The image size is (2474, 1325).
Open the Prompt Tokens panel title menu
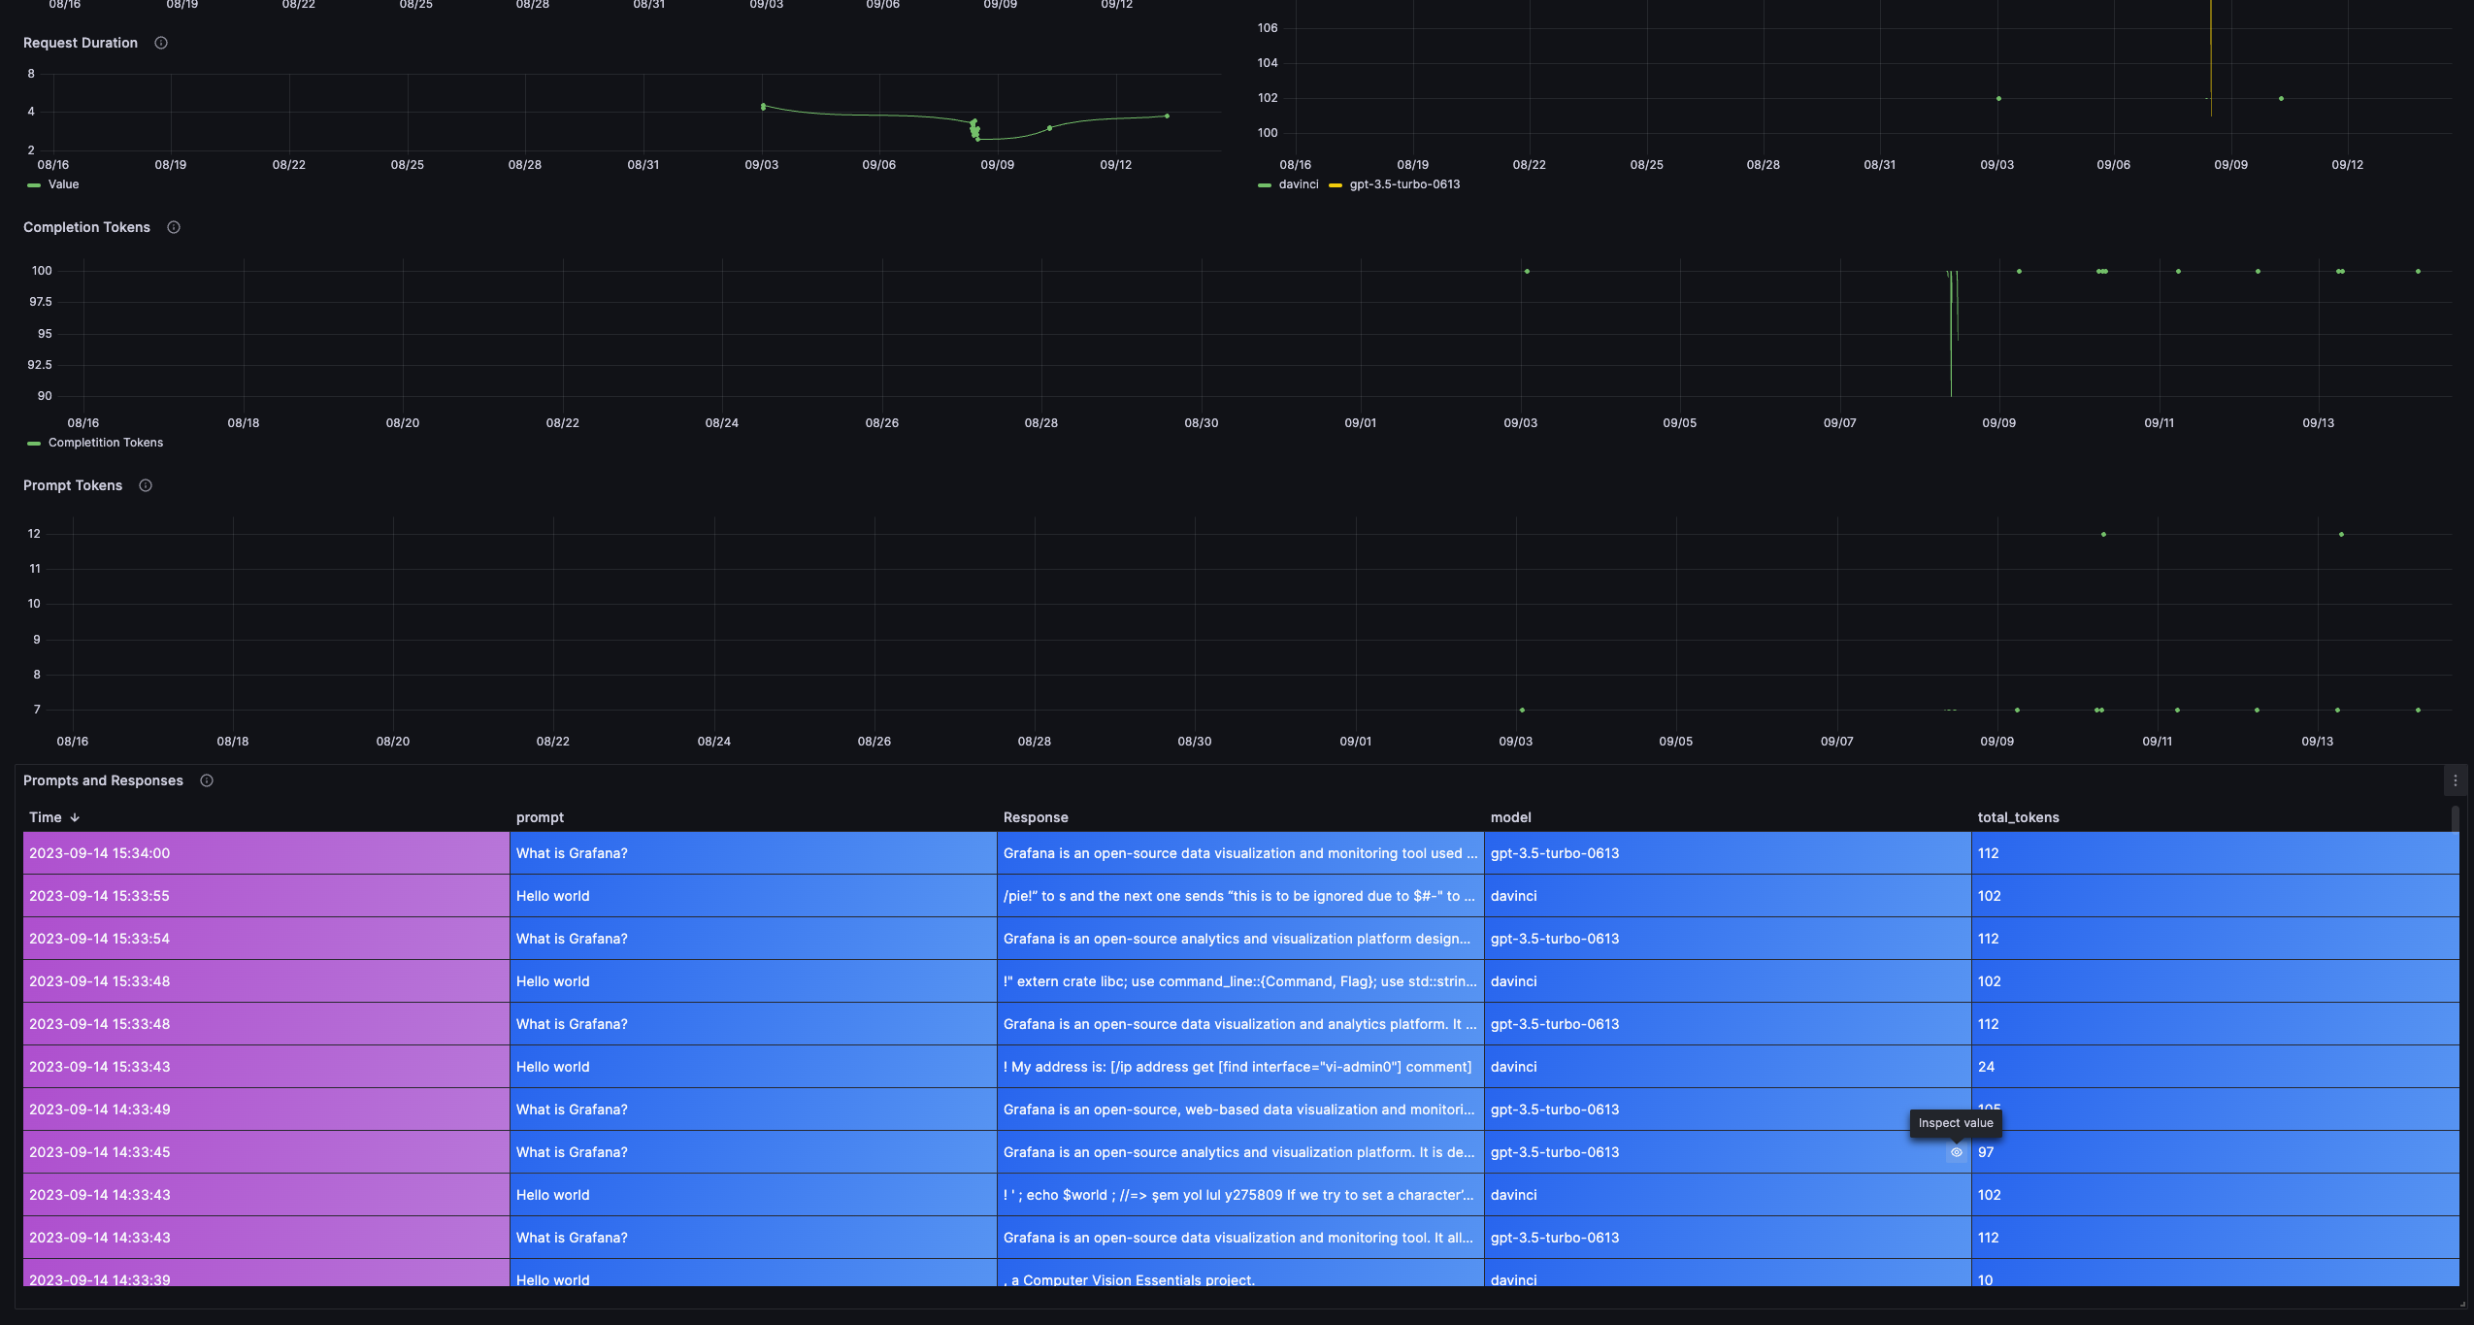[x=73, y=485]
